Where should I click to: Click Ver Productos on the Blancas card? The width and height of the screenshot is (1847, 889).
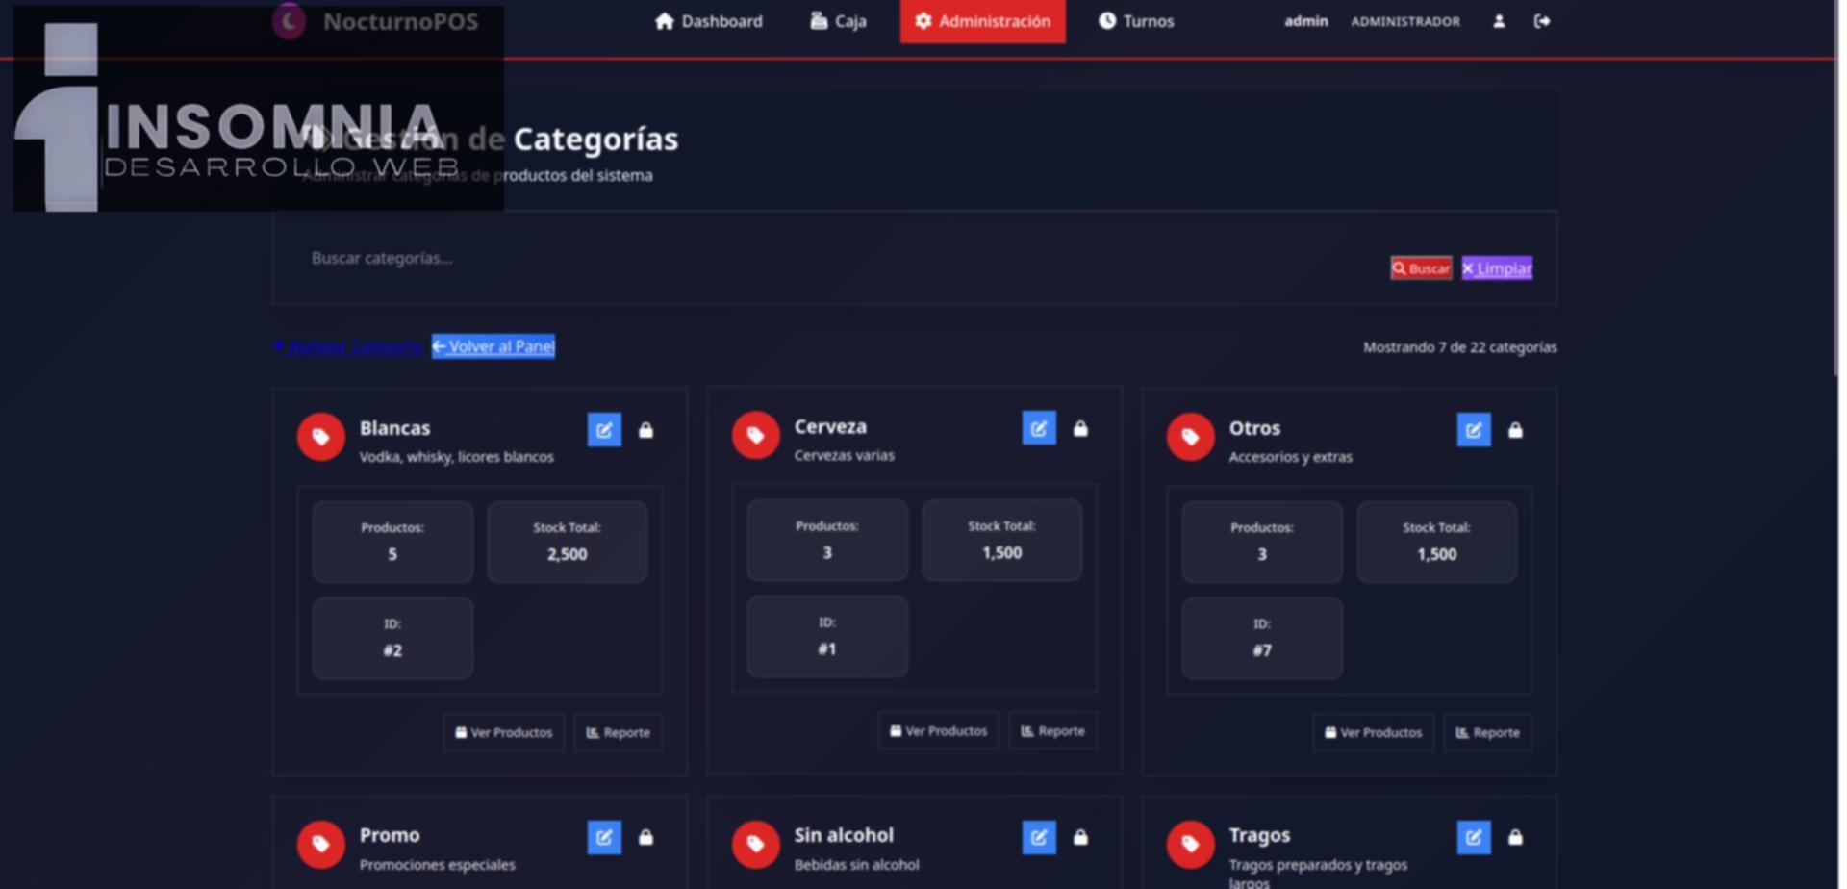[504, 732]
